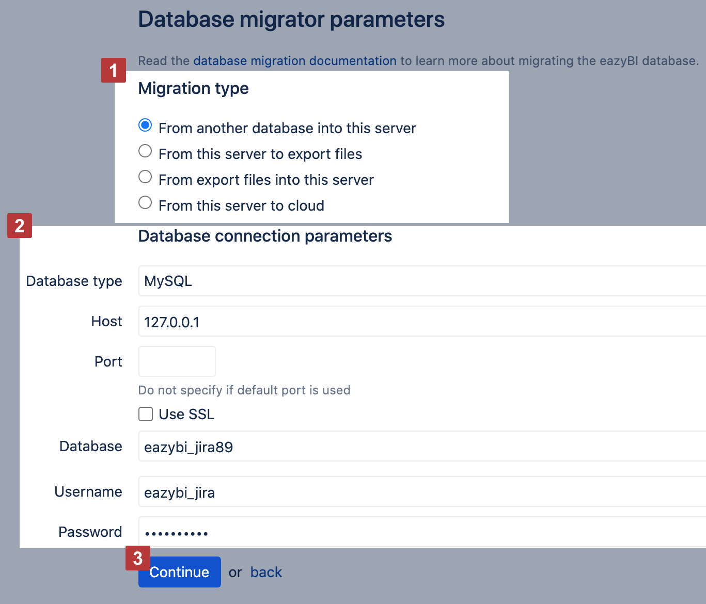
Task: Focus the empty Port input box
Action: click(177, 361)
